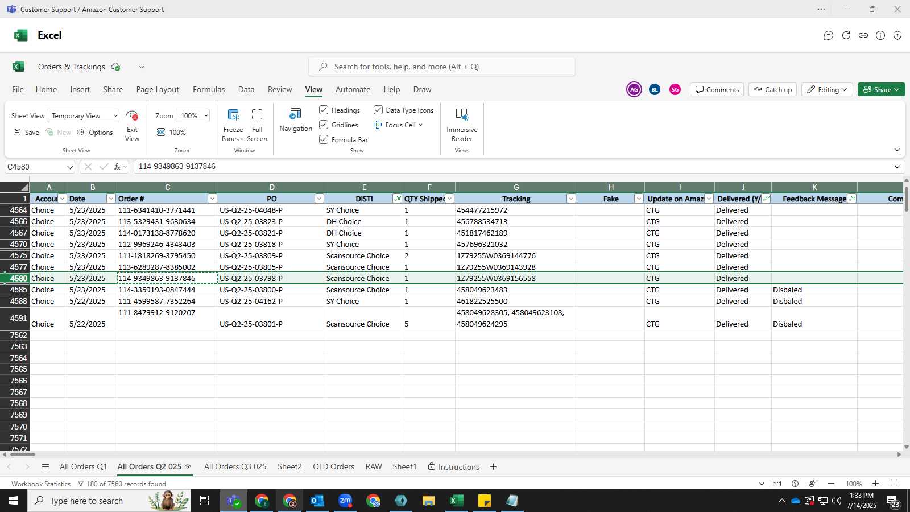Toggle Data Type Icons checkbox
The width and height of the screenshot is (910, 512).
coord(378,110)
